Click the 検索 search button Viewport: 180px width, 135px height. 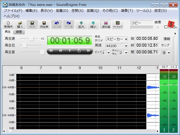click(158, 22)
